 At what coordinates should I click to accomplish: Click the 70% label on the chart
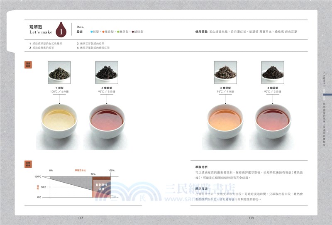[93, 174]
